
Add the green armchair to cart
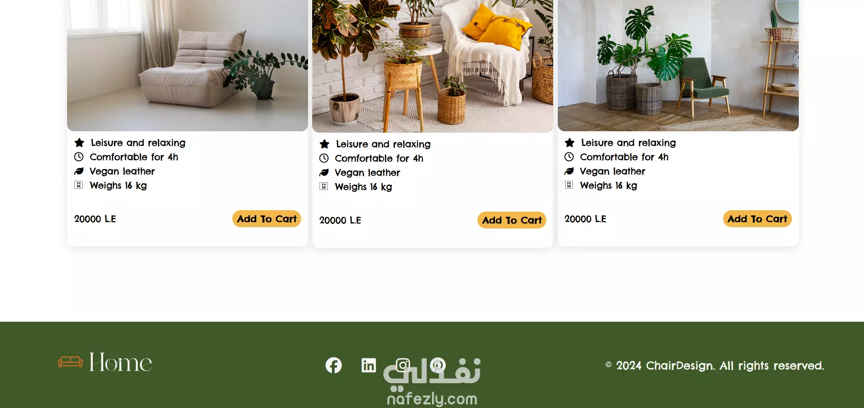(757, 219)
